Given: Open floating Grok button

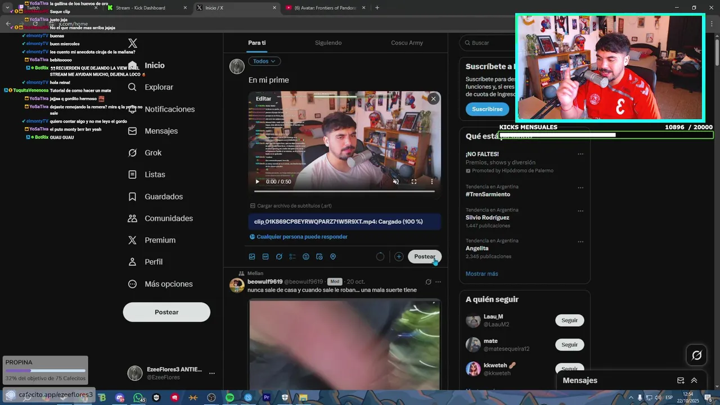Looking at the screenshot, I should [697, 355].
